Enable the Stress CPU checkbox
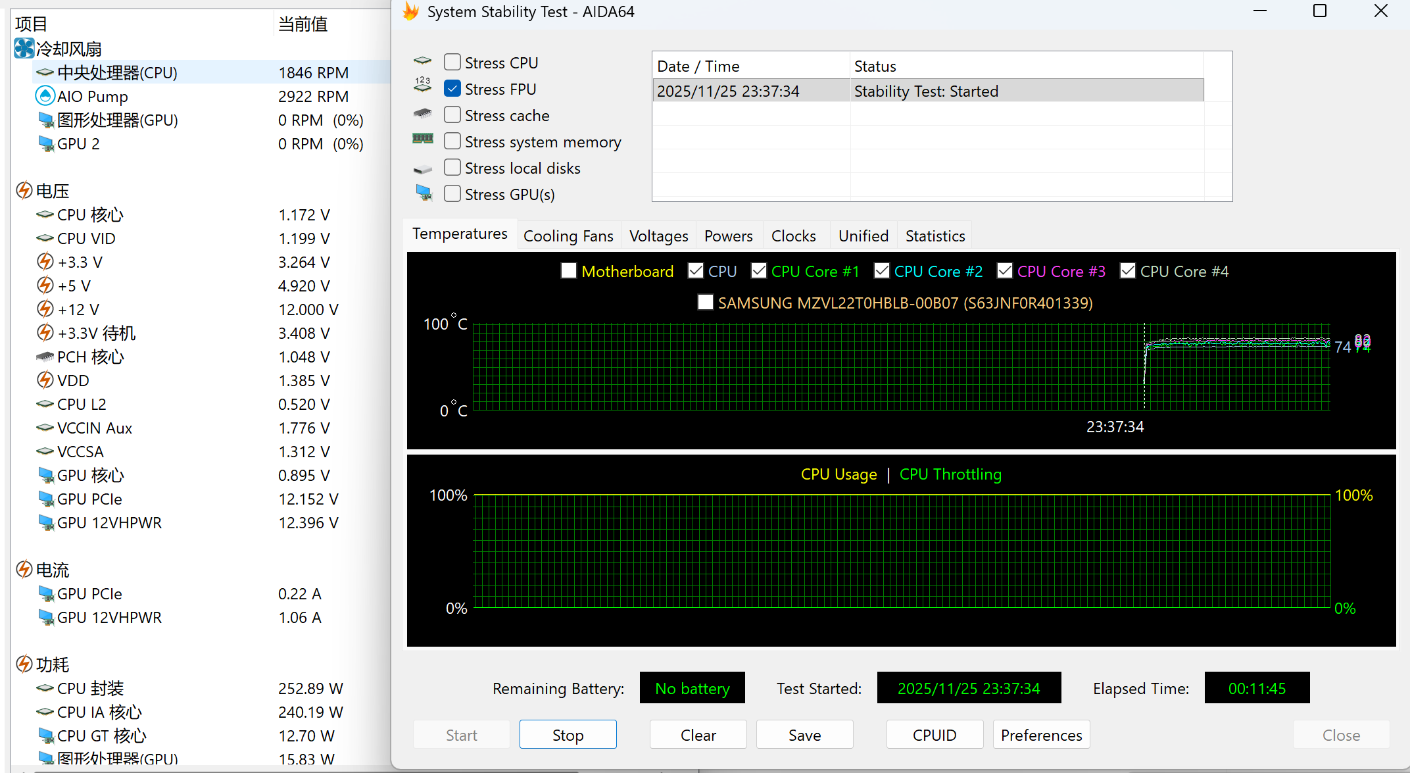 [452, 62]
